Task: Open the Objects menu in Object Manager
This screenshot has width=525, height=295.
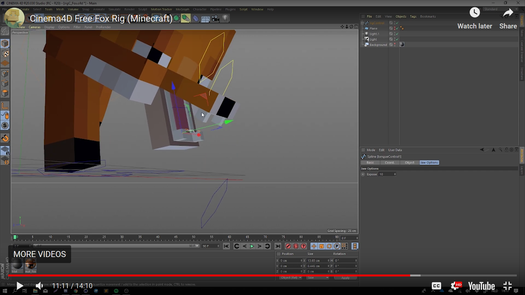Action: [401, 16]
